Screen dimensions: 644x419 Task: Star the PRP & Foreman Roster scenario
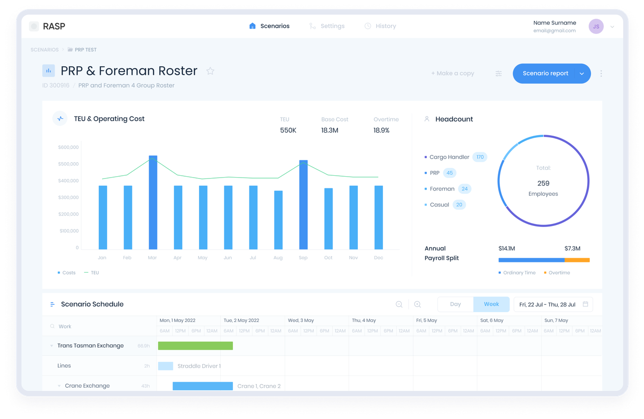pyautogui.click(x=210, y=71)
